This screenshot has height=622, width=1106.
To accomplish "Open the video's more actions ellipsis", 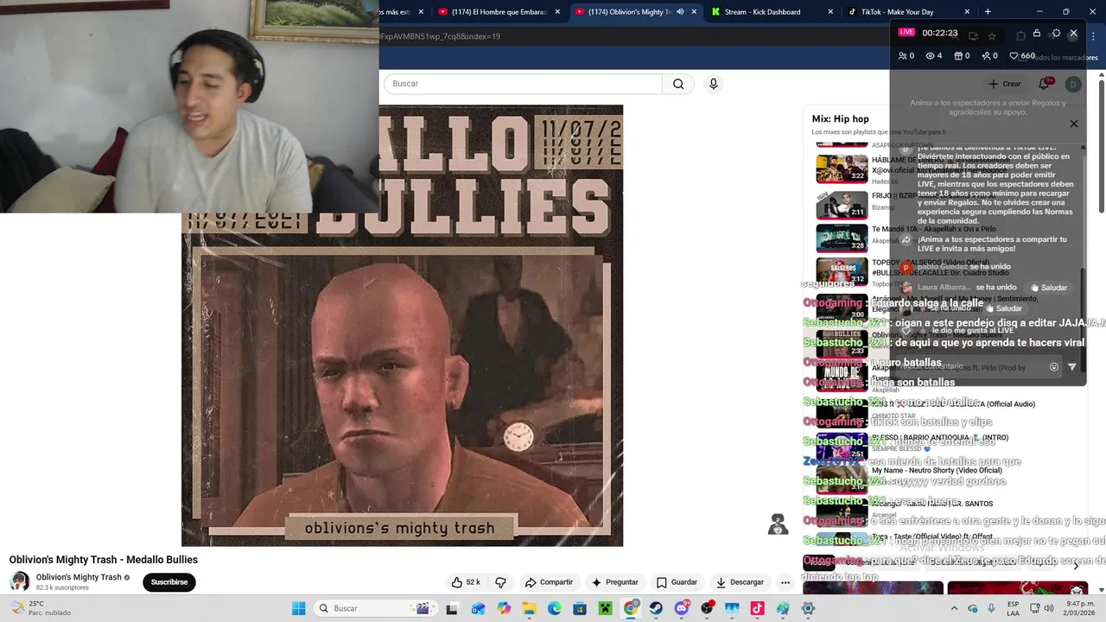I will pyautogui.click(x=785, y=582).
